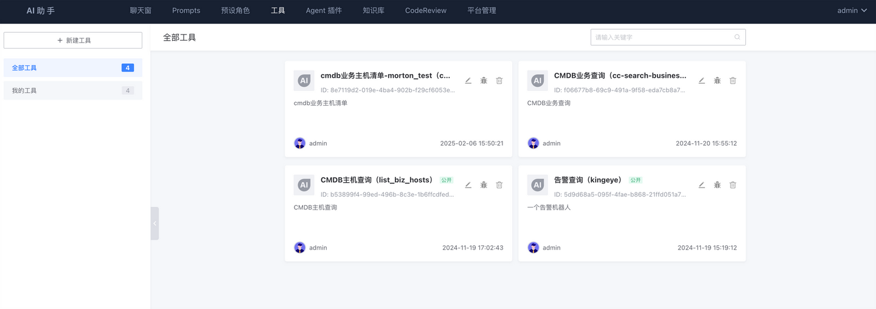The height and width of the screenshot is (309, 876).
Task: Edit the cmdb业务主机清单-morton_test tool
Action: pyautogui.click(x=468, y=81)
